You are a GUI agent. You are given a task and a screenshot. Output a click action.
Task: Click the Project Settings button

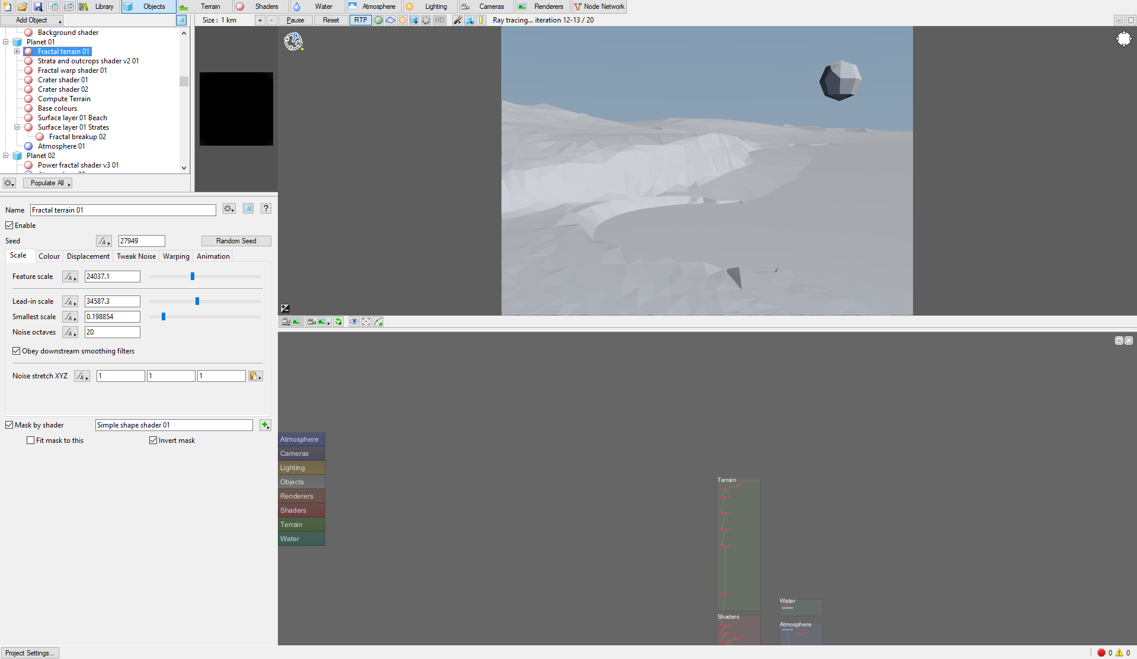pyautogui.click(x=30, y=652)
